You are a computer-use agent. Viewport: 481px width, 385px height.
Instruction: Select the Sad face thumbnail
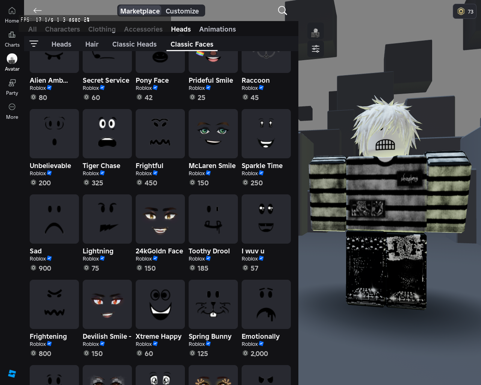click(x=54, y=219)
